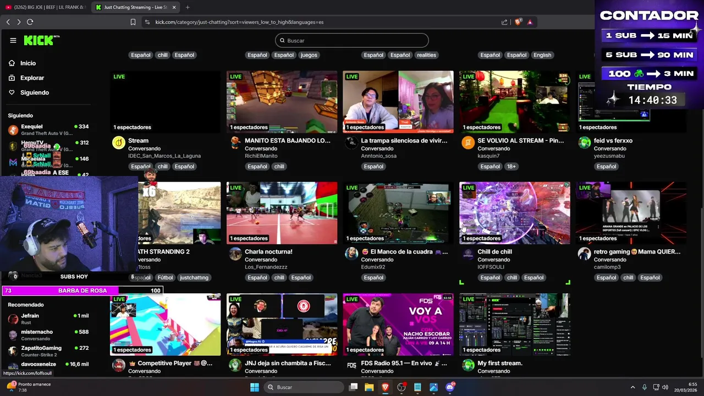The height and width of the screenshot is (396, 704).
Task: Open misternacho recommended channel
Action: [48, 335]
